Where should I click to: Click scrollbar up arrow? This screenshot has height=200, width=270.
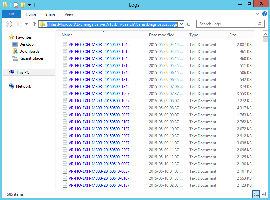[265, 34]
